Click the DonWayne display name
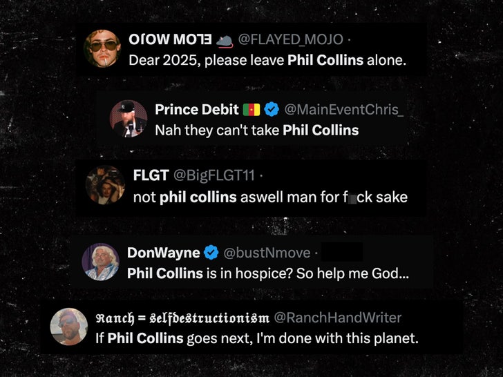The width and height of the screenshot is (503, 377). point(164,253)
